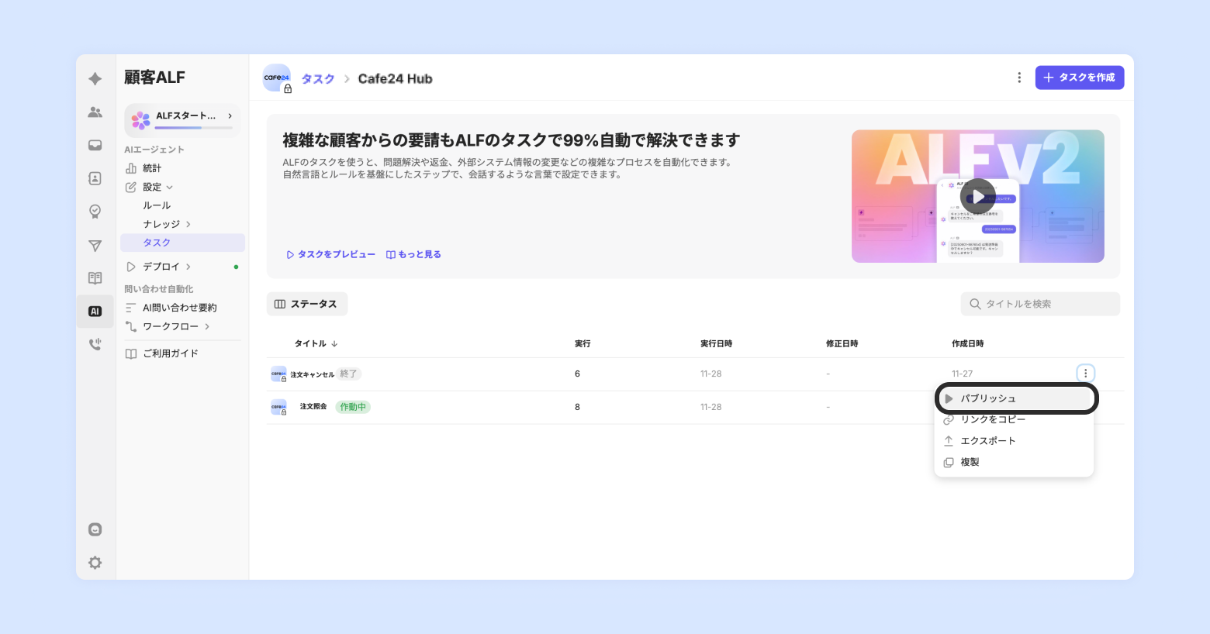Click the 顧客ALF sidebar heading

tap(154, 78)
